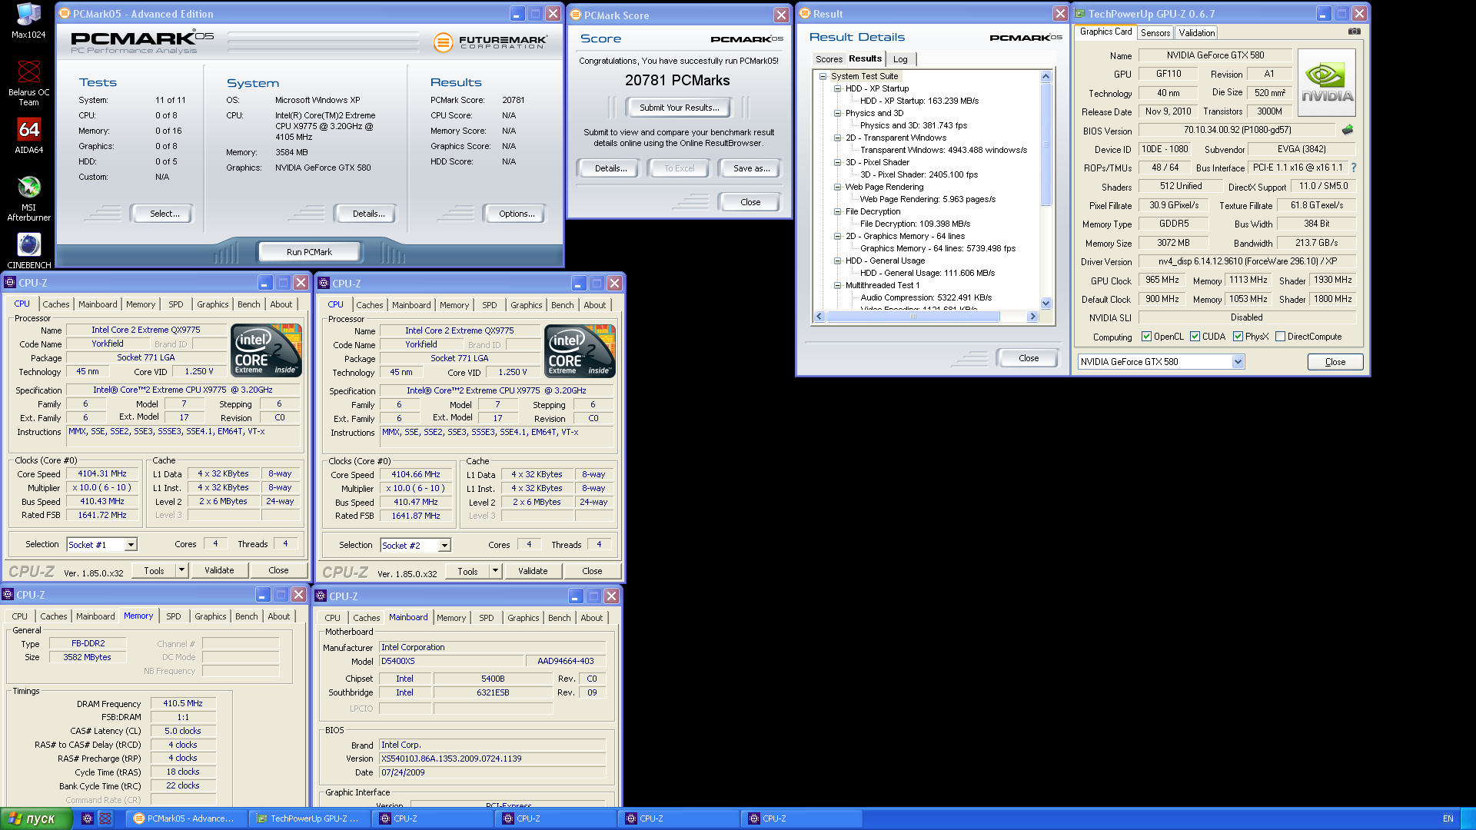This screenshot has height=830, width=1476.
Task: Toggle the PhysX checkbox in GPU-Z
Action: [1238, 337]
